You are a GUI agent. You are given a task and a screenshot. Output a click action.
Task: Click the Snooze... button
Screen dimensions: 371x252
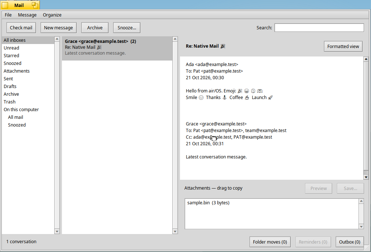pos(127,28)
